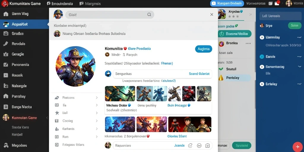Open notifications icon with red badge

click(277, 3)
